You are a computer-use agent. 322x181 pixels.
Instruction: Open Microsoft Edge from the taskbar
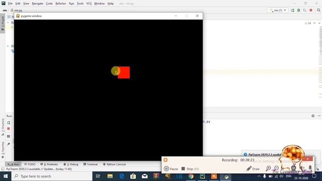click(122, 176)
